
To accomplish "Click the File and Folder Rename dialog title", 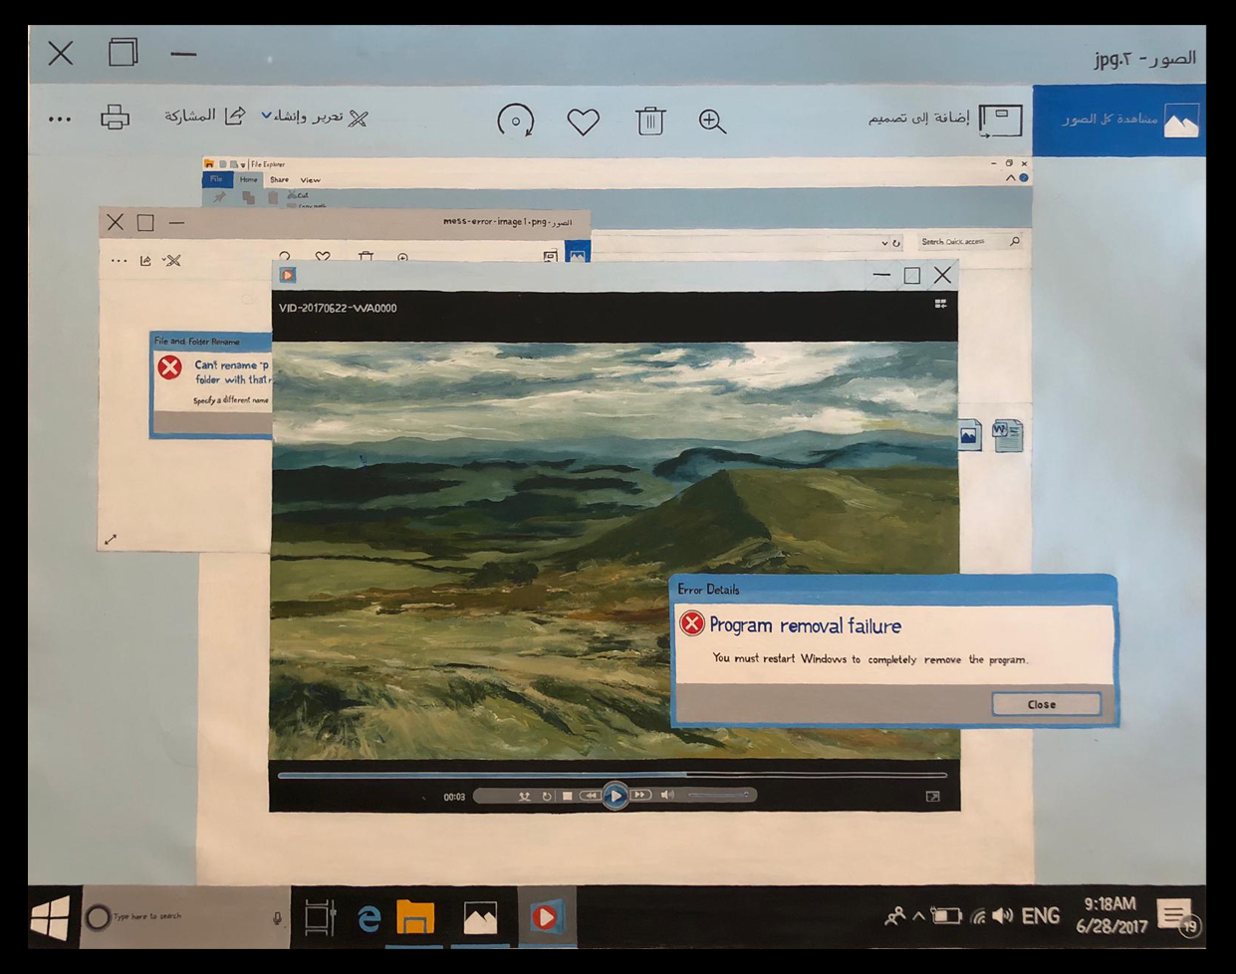I will [x=197, y=341].
